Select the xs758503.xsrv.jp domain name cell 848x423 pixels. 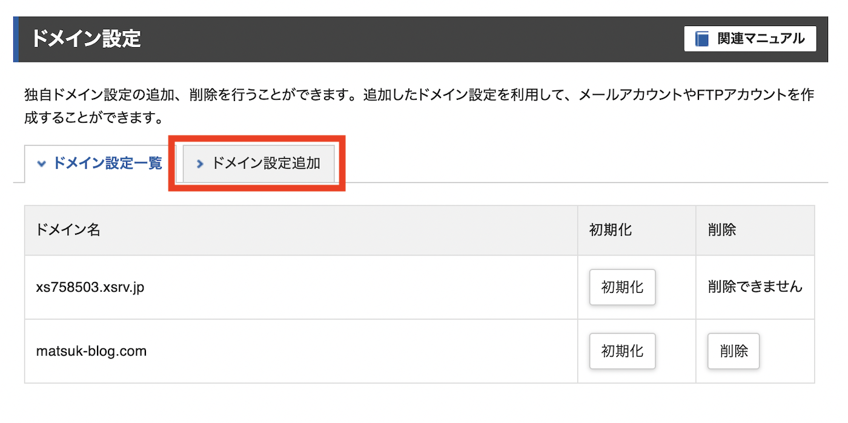click(90, 287)
